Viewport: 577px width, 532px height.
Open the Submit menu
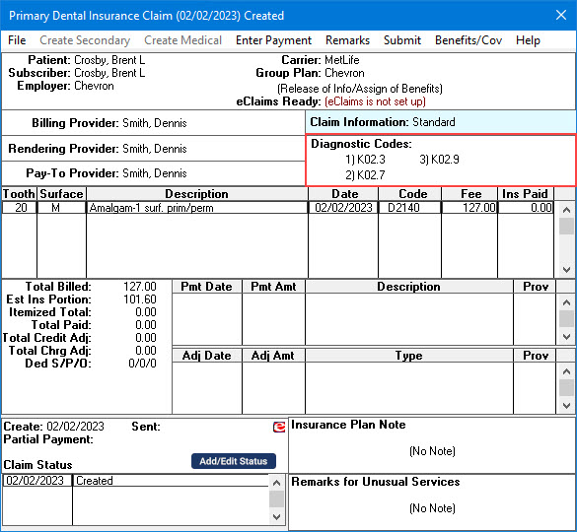(401, 40)
